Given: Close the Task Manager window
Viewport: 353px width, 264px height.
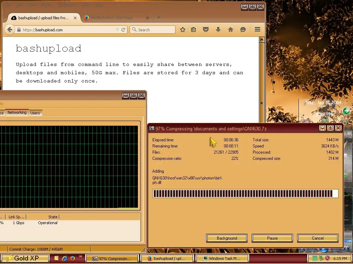Looking at the screenshot, I should pyautogui.click(x=141, y=96).
